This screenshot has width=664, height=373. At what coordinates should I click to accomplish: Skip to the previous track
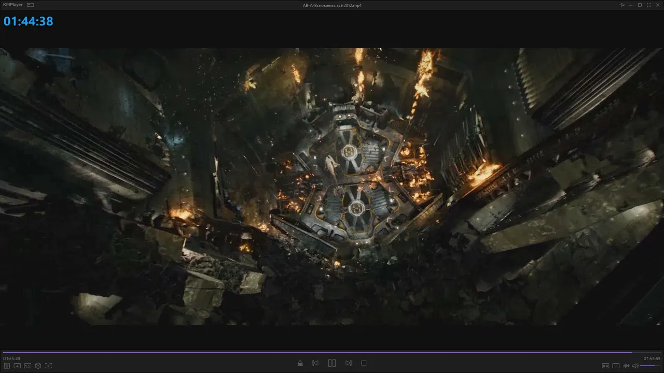tap(315, 363)
